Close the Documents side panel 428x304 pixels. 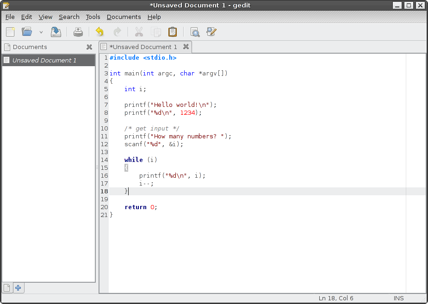coord(89,47)
